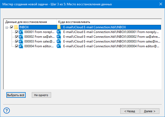Select the 000001 From norepl... message row
165x117 pixels.
point(39,32)
